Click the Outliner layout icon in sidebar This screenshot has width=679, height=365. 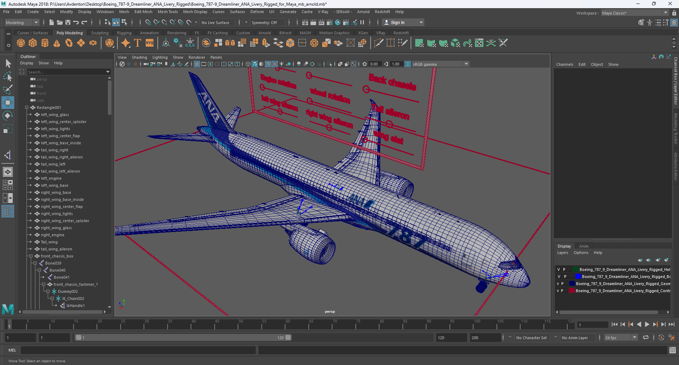pyautogui.click(x=8, y=212)
